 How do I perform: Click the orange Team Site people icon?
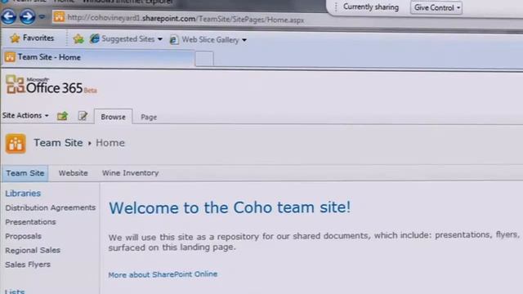coord(16,144)
